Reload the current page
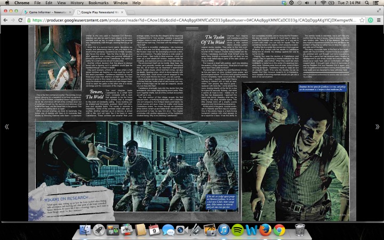The image size is (384, 240). tap(21, 20)
